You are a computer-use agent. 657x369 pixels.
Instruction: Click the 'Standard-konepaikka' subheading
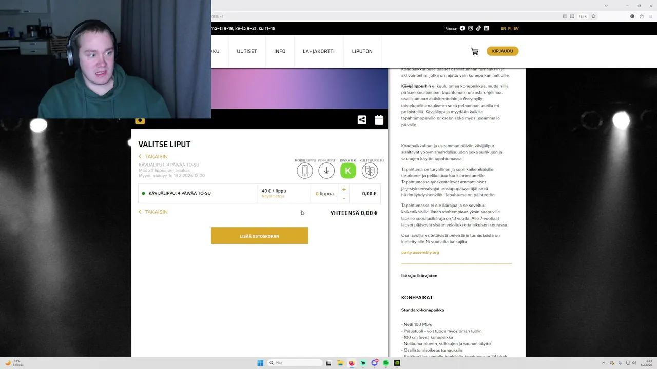tap(422, 310)
